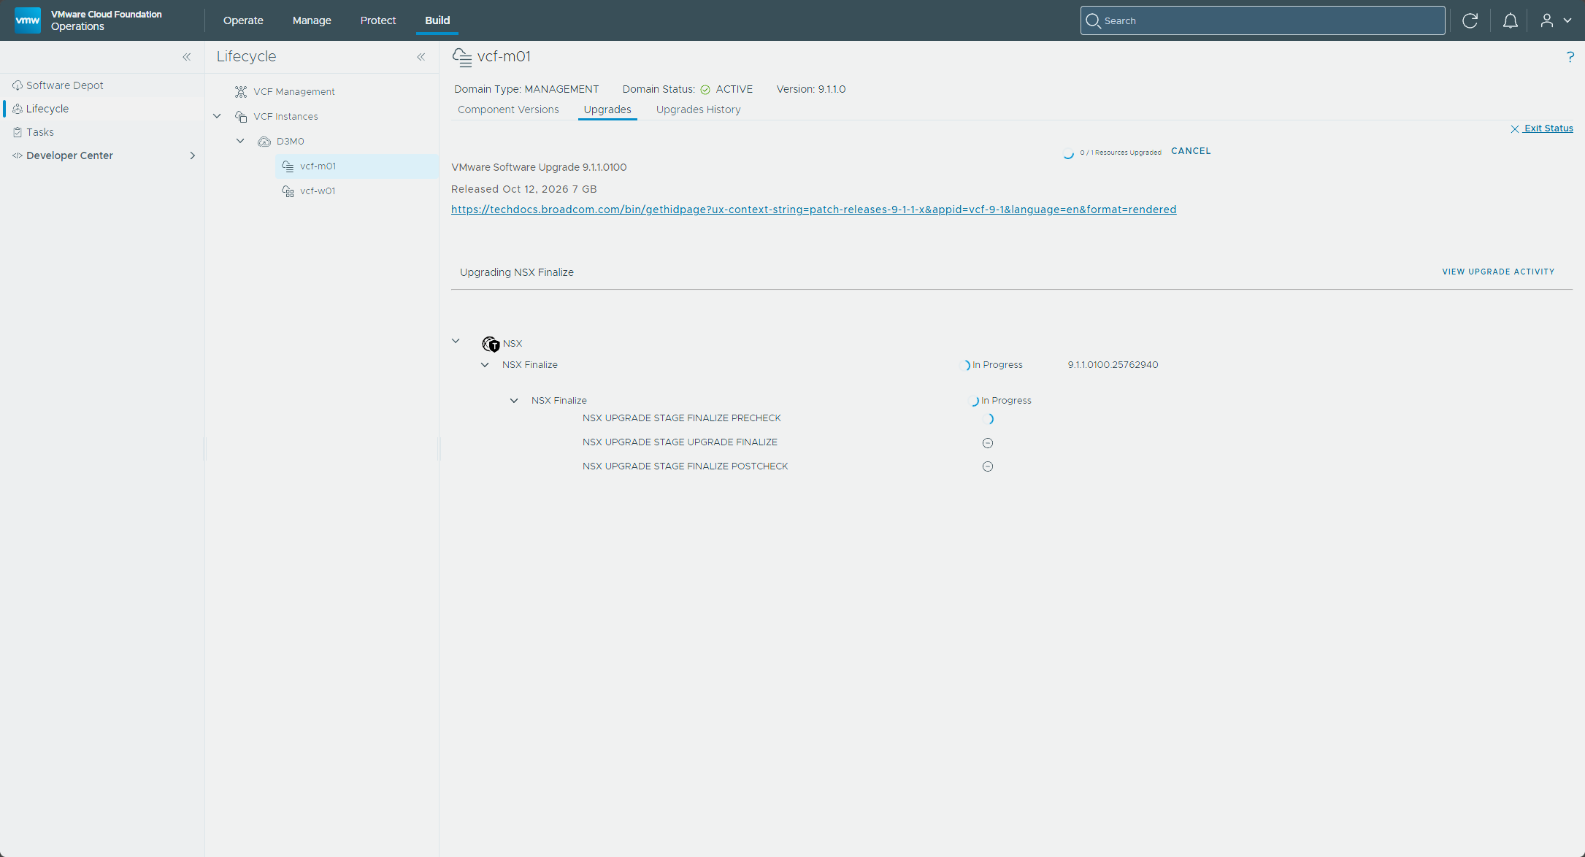Click the Upgrading NSX Finalize heading
1585x857 pixels.
pyautogui.click(x=517, y=272)
